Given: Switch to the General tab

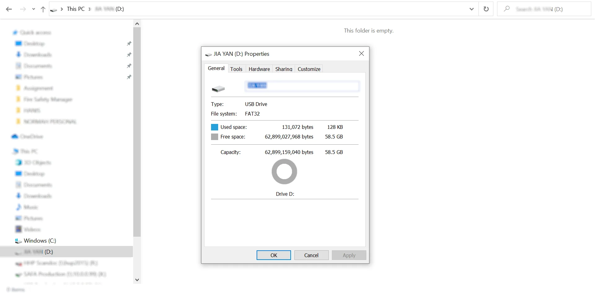Looking at the screenshot, I should tap(216, 68).
